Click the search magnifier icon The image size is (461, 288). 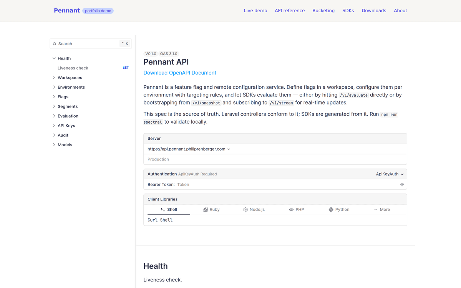coord(55,44)
